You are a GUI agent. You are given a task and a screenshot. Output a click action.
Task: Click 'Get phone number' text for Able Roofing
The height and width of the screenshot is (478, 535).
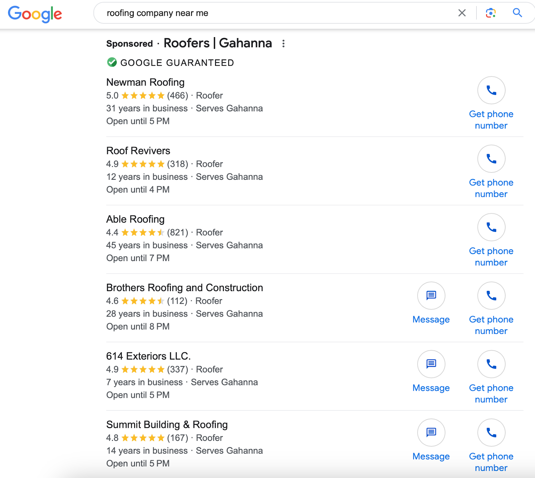[x=491, y=257]
